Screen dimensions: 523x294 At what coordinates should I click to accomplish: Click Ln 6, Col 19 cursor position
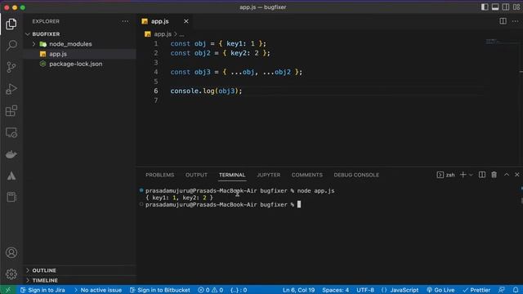299,290
